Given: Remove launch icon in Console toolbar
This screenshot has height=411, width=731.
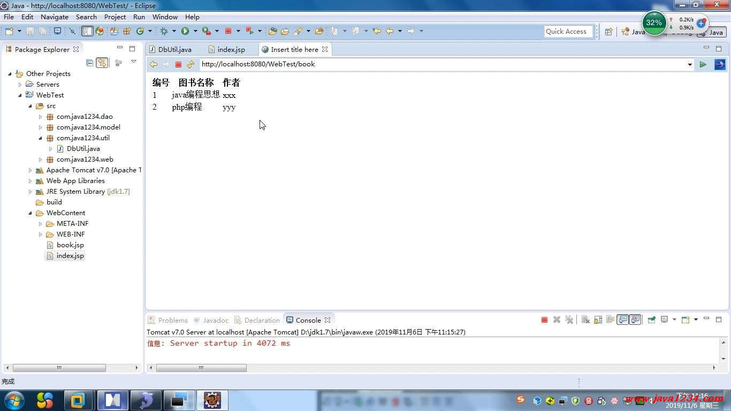Looking at the screenshot, I should 557,319.
